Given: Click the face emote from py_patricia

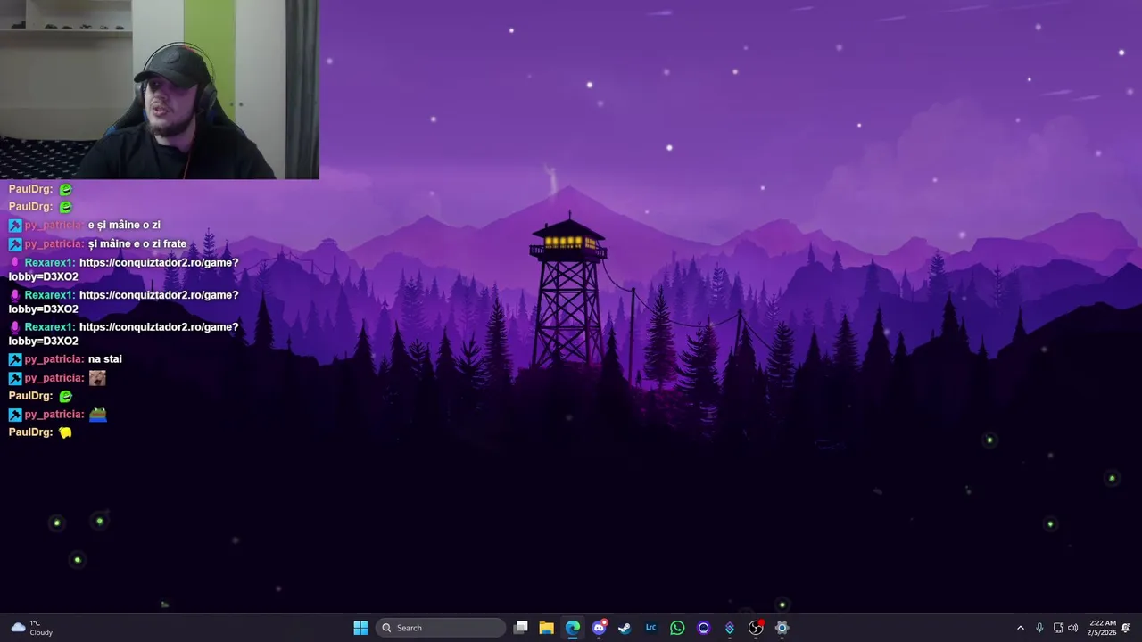Looking at the screenshot, I should tap(97, 378).
